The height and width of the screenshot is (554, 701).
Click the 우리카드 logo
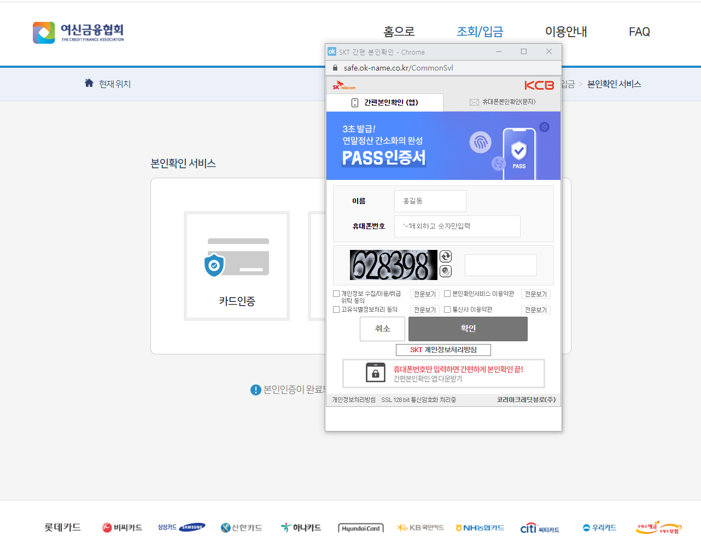(599, 528)
